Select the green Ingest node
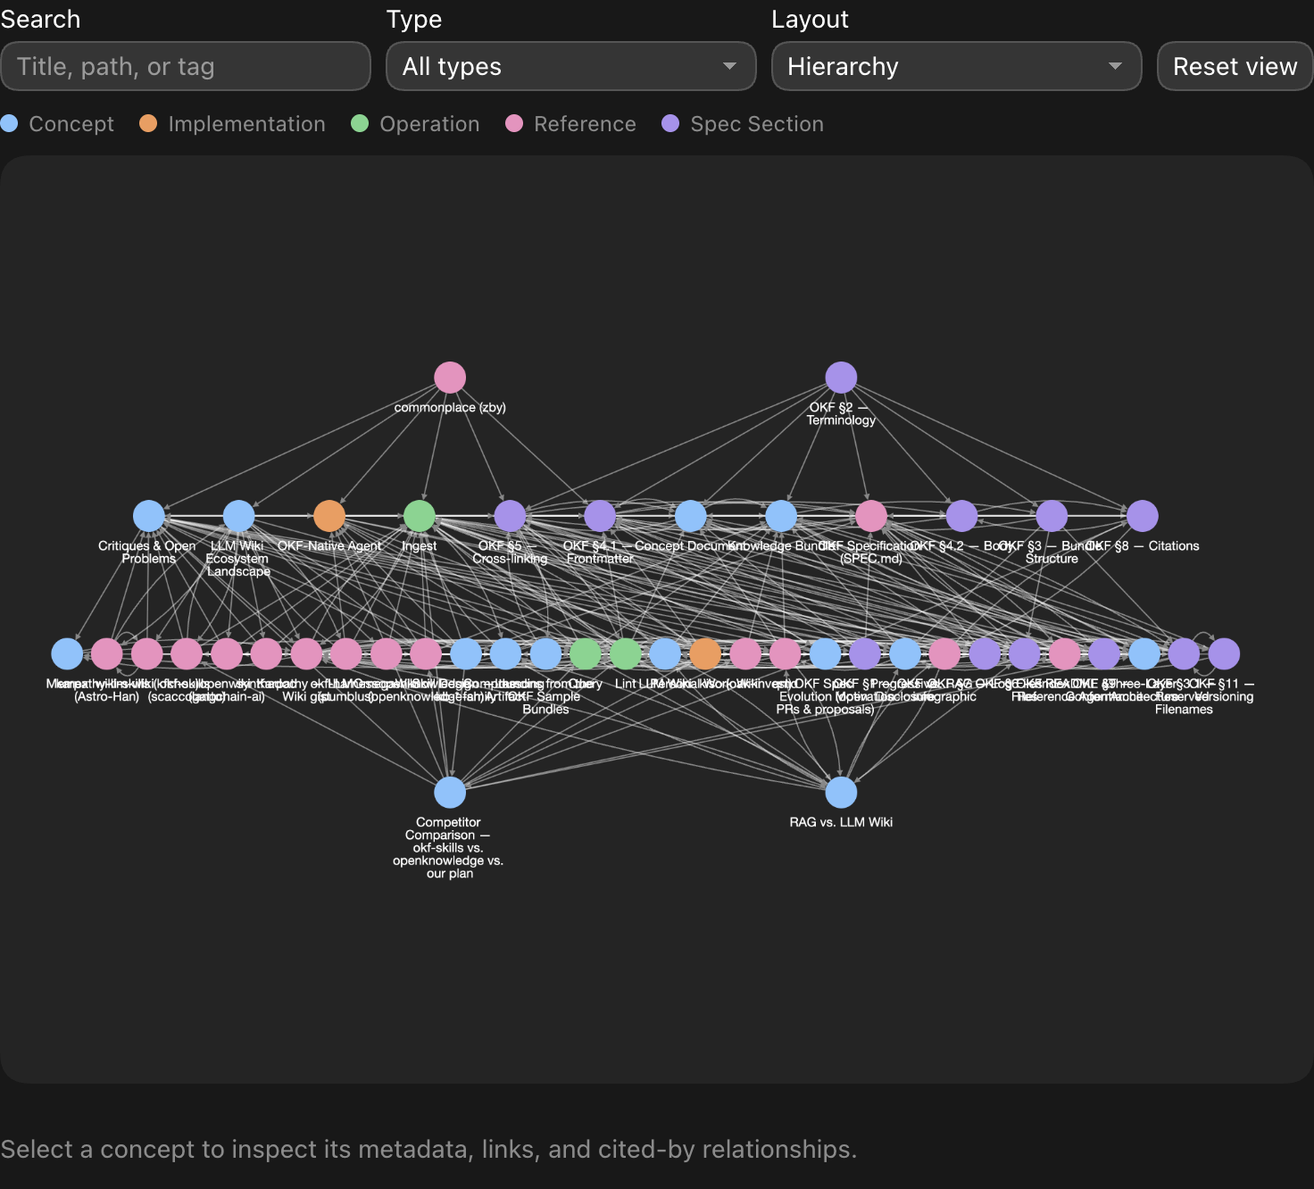Viewport: 1314px width, 1189px height. click(420, 516)
